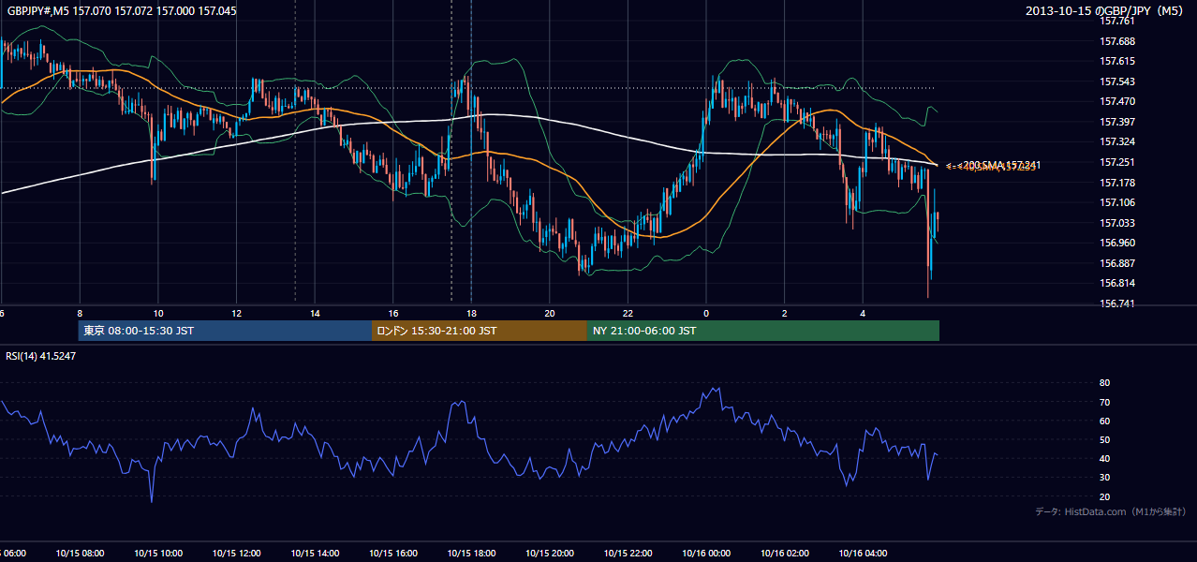Click hour tick 16 under the price chart
The height and width of the screenshot is (562, 1197).
click(392, 313)
